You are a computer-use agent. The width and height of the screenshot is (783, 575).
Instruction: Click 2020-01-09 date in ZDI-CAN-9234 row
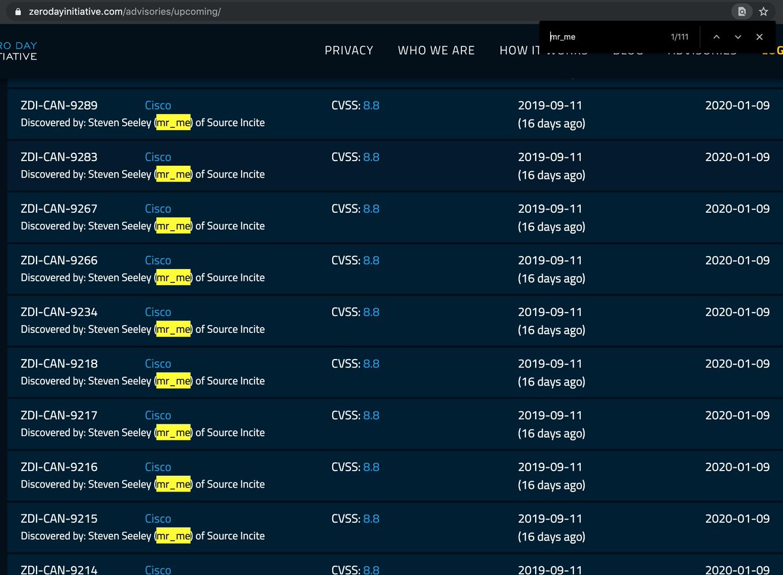(x=737, y=312)
